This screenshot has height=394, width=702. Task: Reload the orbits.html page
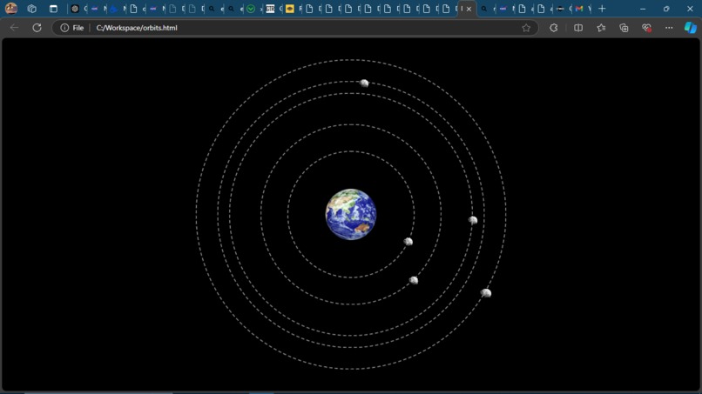37,28
